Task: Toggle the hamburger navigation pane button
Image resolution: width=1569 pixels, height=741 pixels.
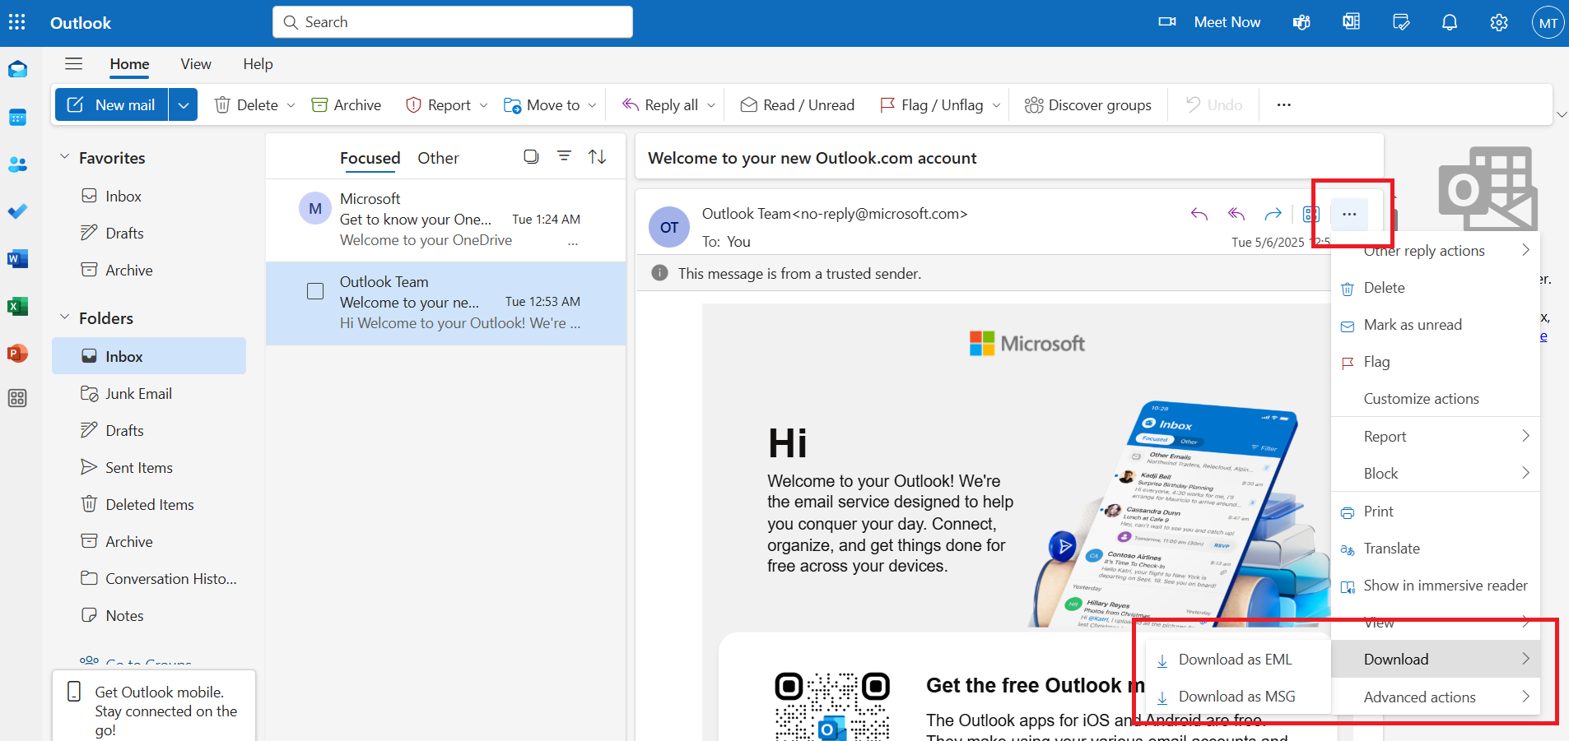Action: coord(74,64)
